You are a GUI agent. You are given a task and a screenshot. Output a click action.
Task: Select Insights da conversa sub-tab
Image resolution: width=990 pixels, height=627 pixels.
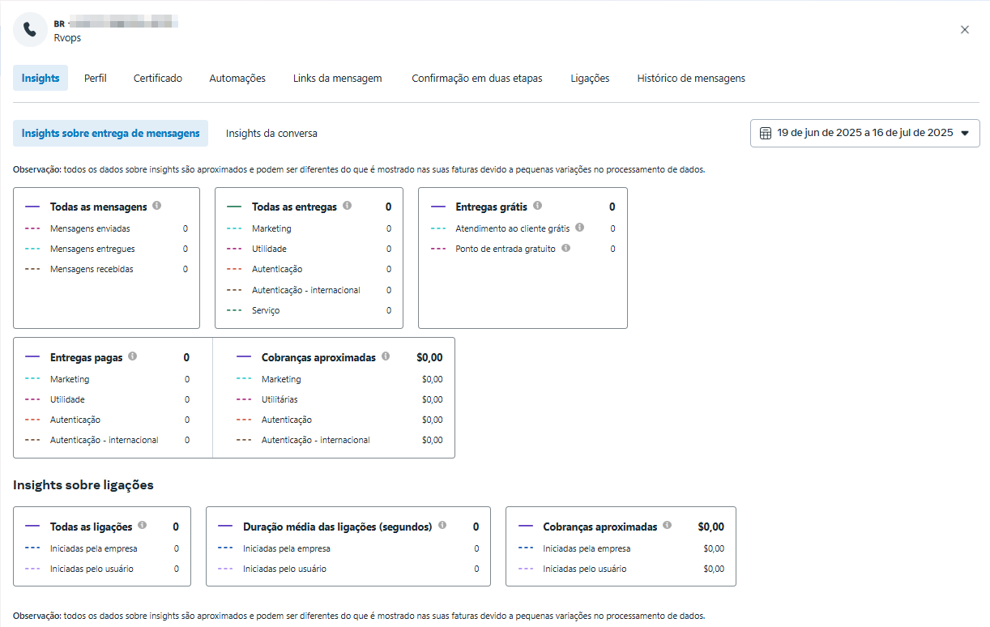coord(271,133)
